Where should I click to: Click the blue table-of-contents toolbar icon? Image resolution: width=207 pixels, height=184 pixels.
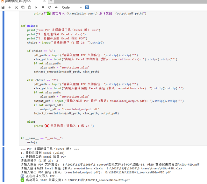[87, 7]
